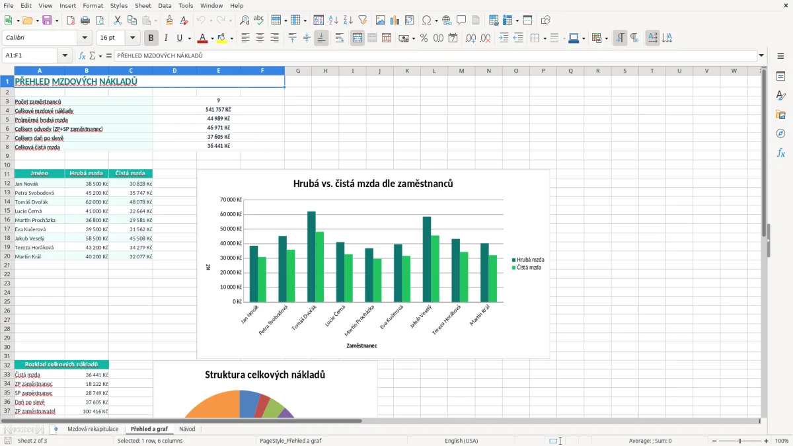Open the Sheet menu
Viewport: 793px width, 446px height.
[143, 5]
